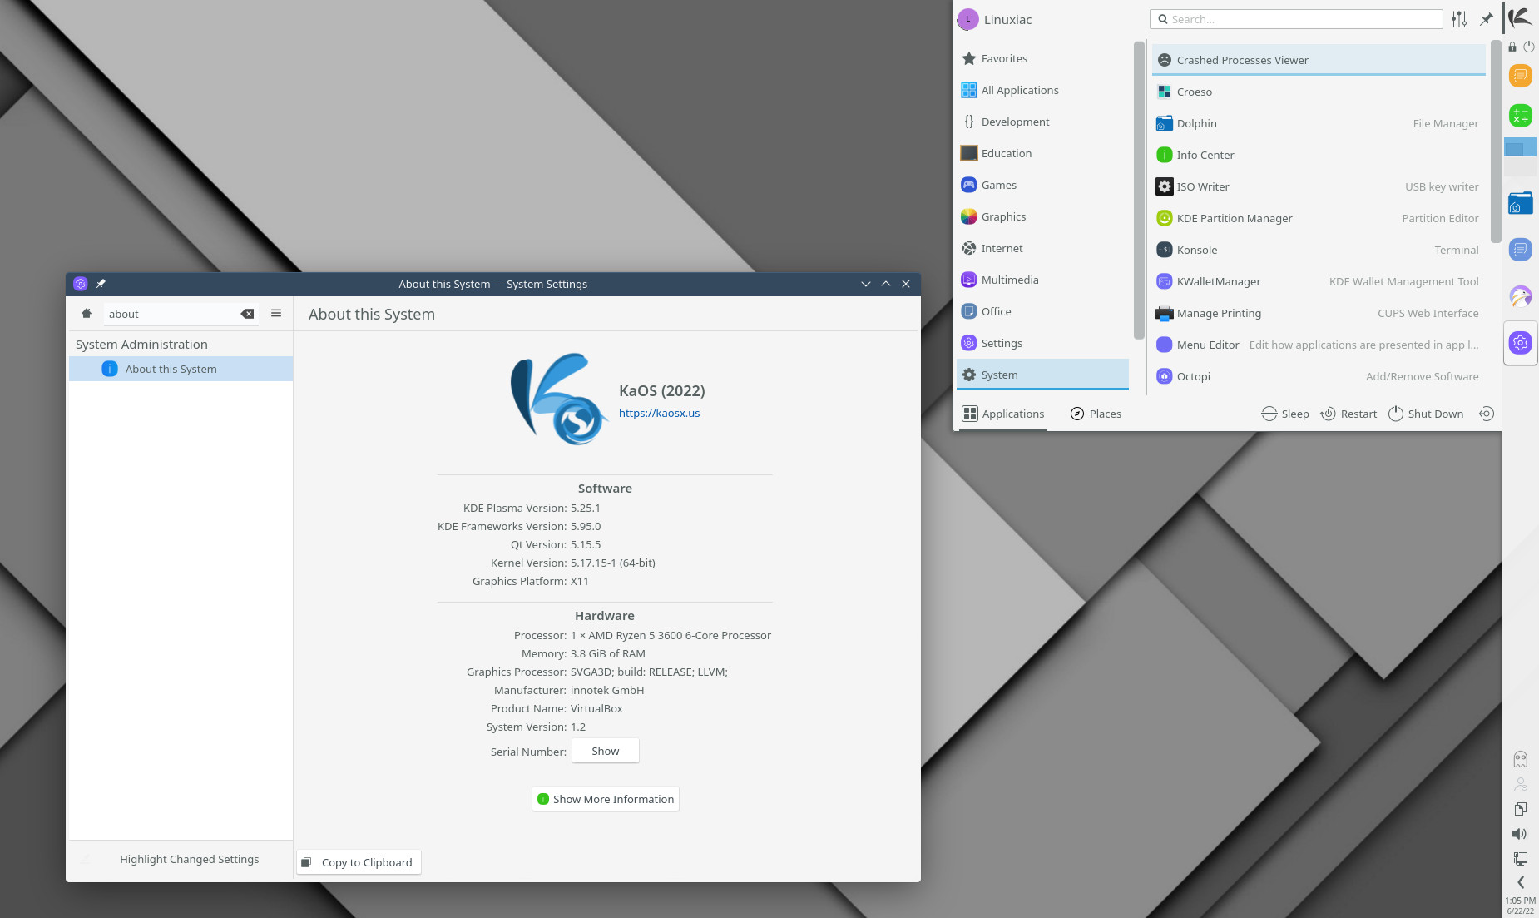The height and width of the screenshot is (918, 1539).
Task: Open the System Settings hamburger menu
Action: click(276, 314)
